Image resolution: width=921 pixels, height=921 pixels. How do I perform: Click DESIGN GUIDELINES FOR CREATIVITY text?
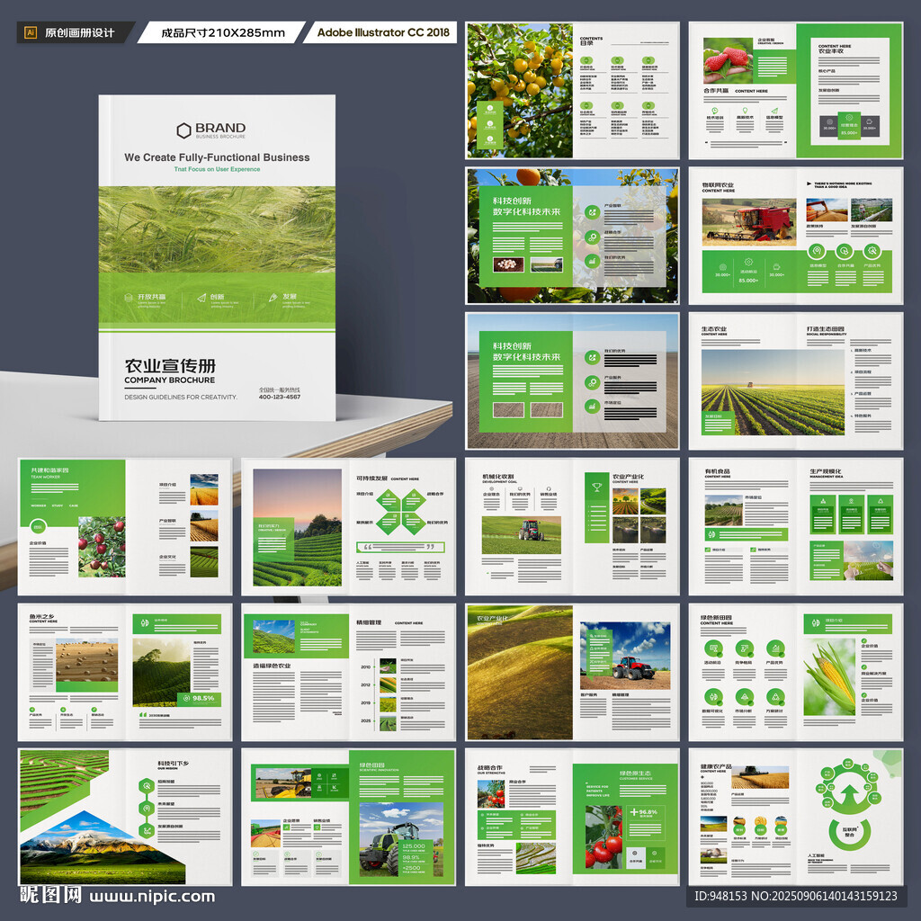point(181,397)
